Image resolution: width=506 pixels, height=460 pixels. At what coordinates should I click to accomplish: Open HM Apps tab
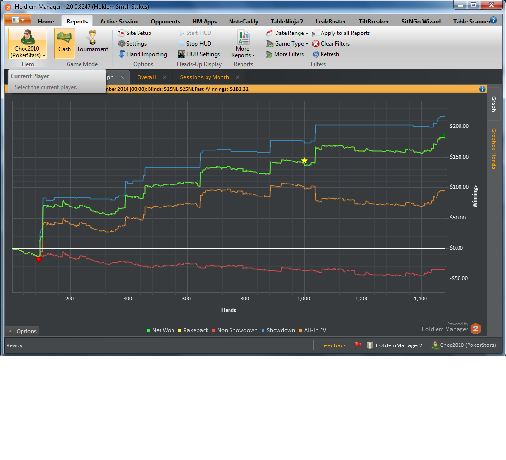pos(205,21)
